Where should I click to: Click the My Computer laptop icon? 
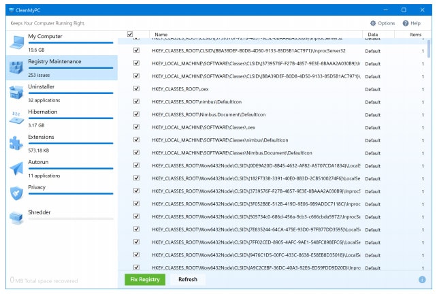tap(17, 42)
